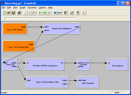This screenshot has width=131, height=95.
Task: Click the New graph toolbar icon
Action: click(x=4, y=13)
